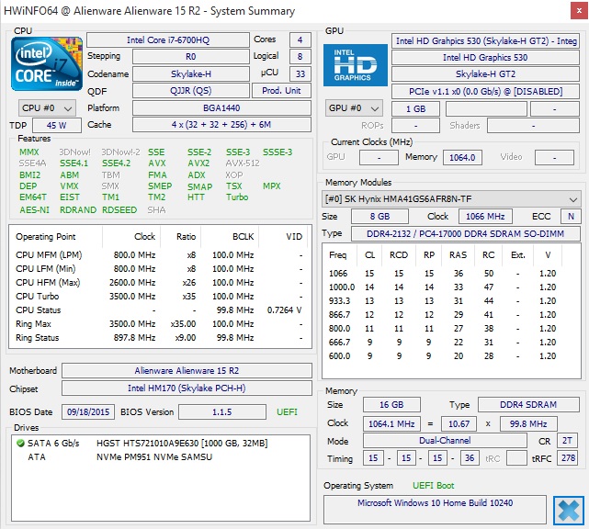Click the 1064.1 MHz memory clock field
Viewport: 589px width, 529px height.
391,424
